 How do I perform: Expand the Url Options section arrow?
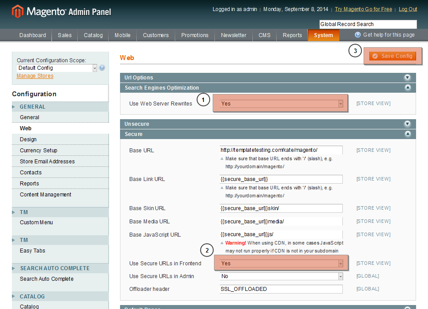coord(407,78)
